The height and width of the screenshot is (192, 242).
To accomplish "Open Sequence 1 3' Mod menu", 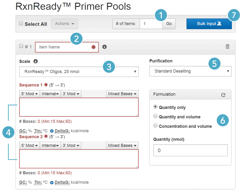I will [71, 94].
